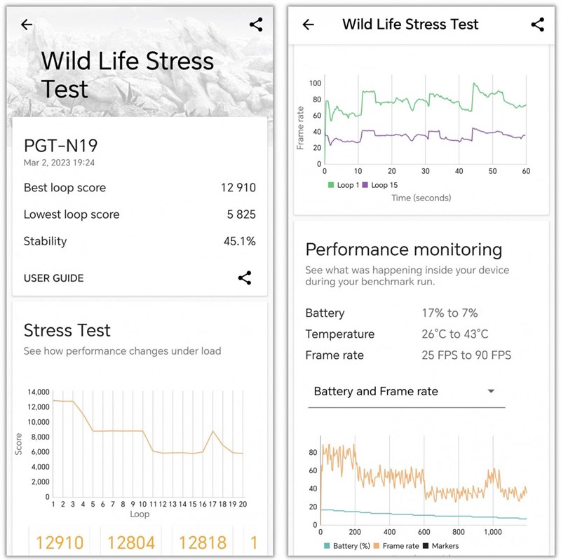Viewport: 561px width, 560px height.
Task: Select loop score tile 12910
Action: pos(60,542)
